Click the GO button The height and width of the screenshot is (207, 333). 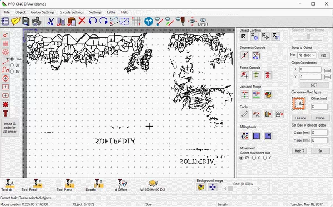324,55
